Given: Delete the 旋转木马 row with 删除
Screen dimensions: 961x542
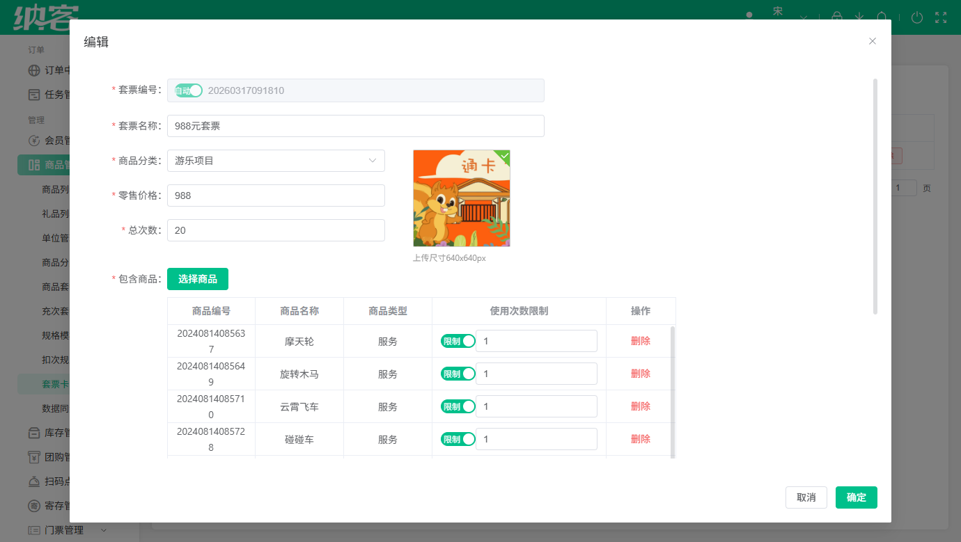Looking at the screenshot, I should 641,374.
